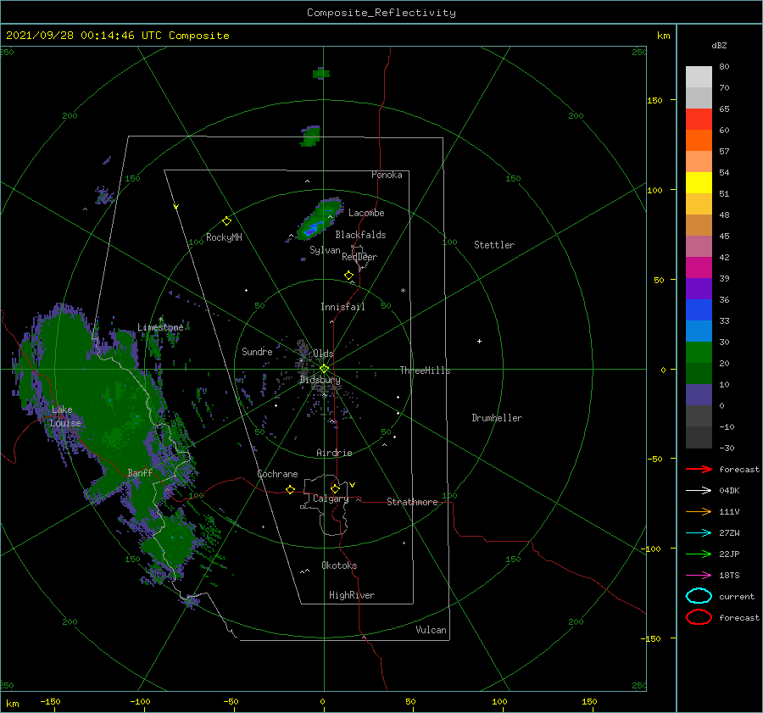Click the white plus marker north of Drumheller
Viewport: 763px width, 713px height.
point(479,341)
